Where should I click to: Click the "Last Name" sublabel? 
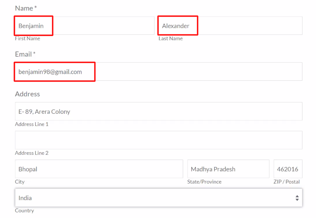[x=171, y=38]
